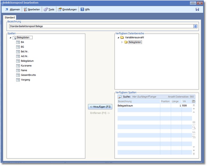Screen dimensions: 207x166
Task: Click the save disk icon in toolbar
Action: 197,10
